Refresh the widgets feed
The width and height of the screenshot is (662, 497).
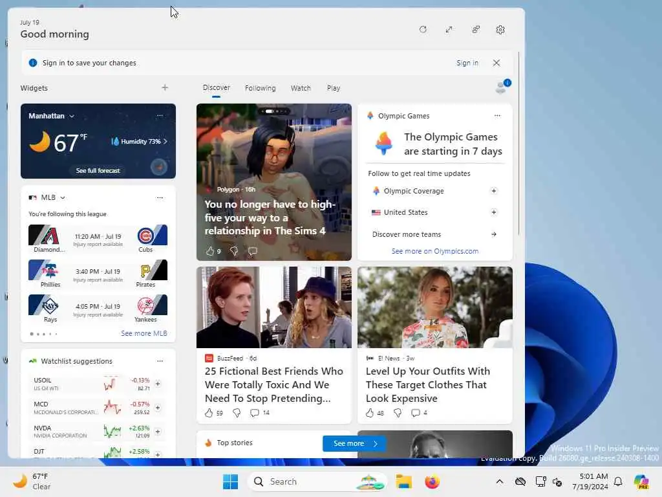point(423,30)
